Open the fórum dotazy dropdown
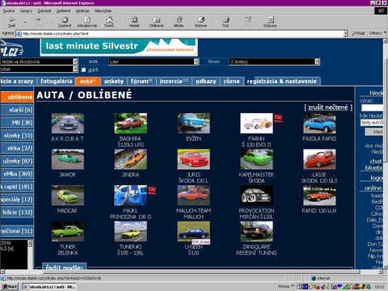 tap(274, 61)
